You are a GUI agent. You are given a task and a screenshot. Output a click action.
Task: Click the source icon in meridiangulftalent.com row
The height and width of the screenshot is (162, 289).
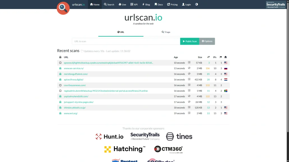(189, 74)
